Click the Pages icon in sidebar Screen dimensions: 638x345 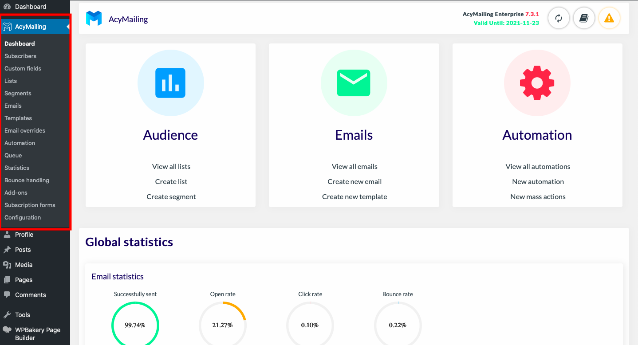pos(7,280)
